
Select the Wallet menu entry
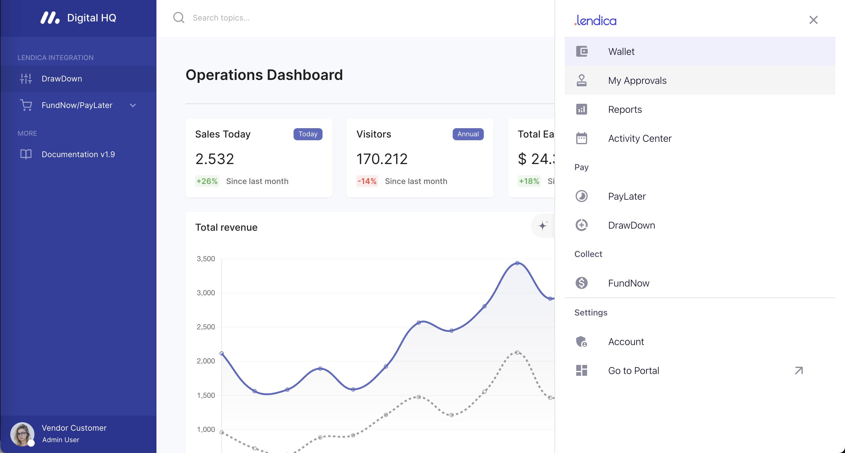point(621,52)
